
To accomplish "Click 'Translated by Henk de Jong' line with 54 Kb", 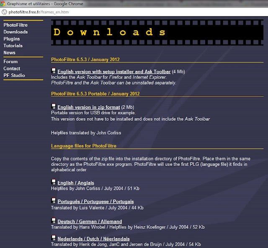I will 126,244.
